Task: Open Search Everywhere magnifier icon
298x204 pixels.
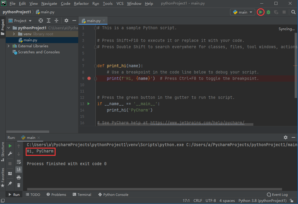Action: point(293,12)
